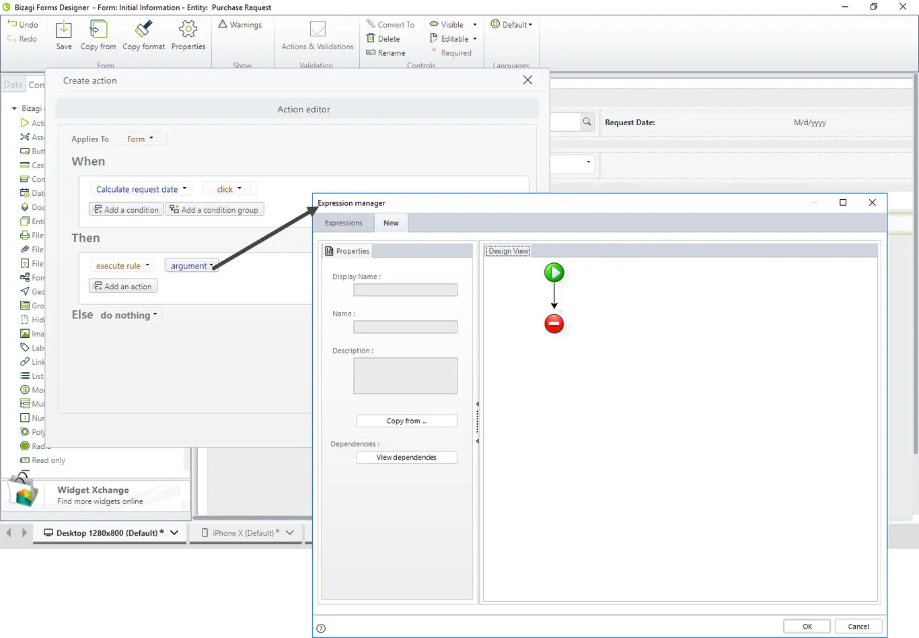The height and width of the screenshot is (638, 919).
Task: Open the click event dropdown
Action: click(x=229, y=189)
